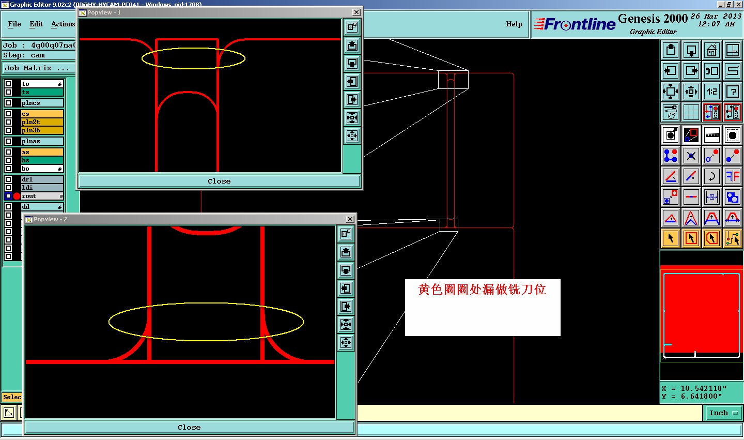The image size is (744, 440).
Task: Click pan down icon in Popview 2 sidebar
Action: (x=346, y=270)
